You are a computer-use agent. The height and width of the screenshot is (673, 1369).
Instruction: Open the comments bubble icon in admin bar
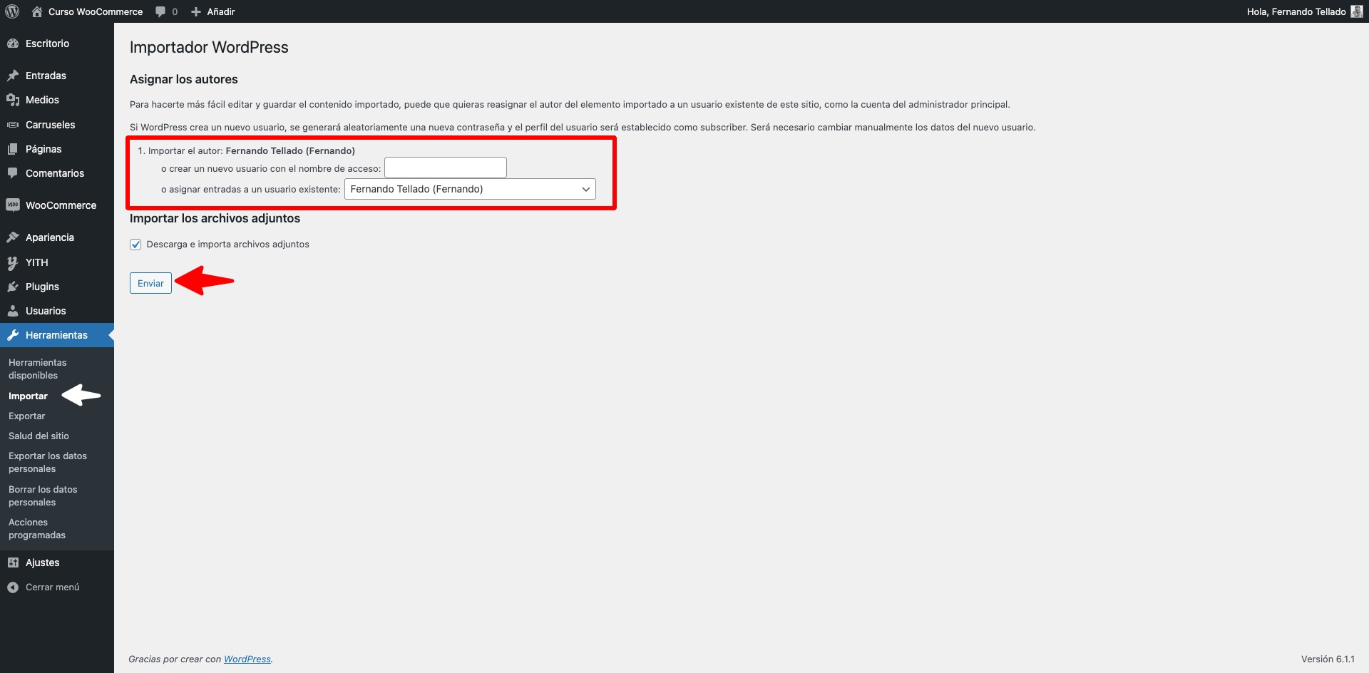(x=161, y=11)
